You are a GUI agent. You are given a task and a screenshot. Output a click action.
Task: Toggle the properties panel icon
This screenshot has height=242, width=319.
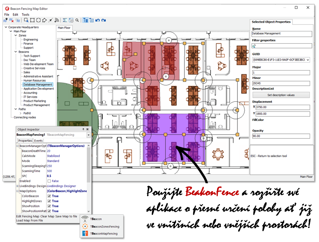(x=92, y=20)
